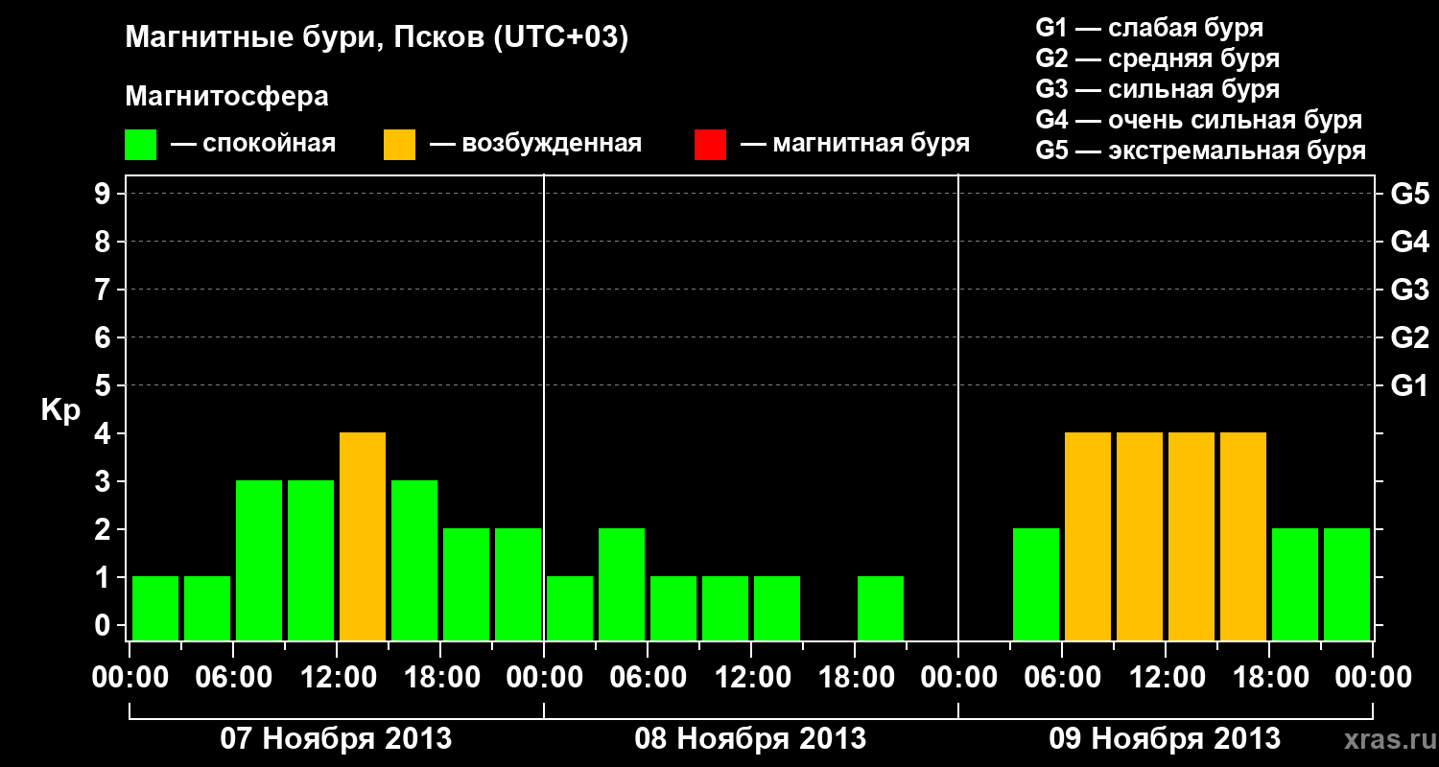1439x767 pixels.
Task: Click the 'Kp' axis label
Action: (x=60, y=410)
